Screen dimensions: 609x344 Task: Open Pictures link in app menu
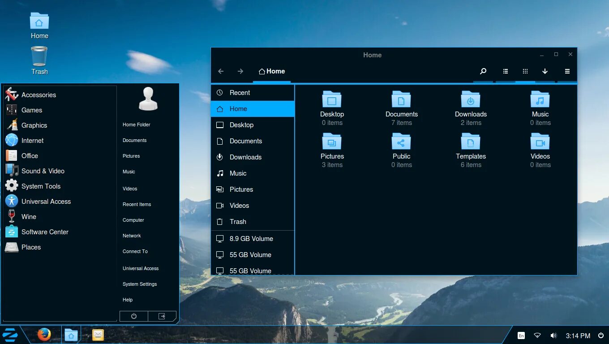(x=131, y=156)
